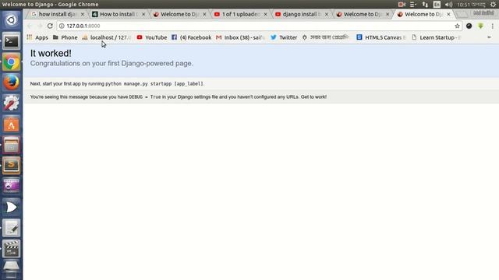Viewport: 499px width, 280px height.
Task: View site information icon in address bar
Action: 62,26
